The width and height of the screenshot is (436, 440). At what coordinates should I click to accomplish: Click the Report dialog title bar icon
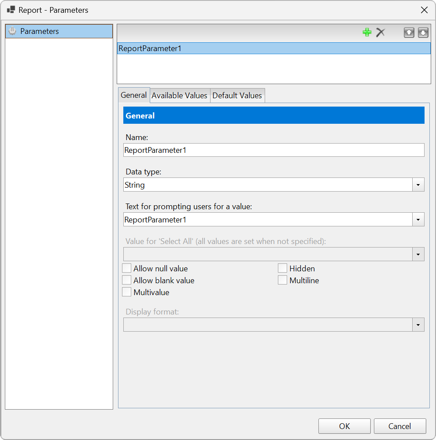coord(11,10)
